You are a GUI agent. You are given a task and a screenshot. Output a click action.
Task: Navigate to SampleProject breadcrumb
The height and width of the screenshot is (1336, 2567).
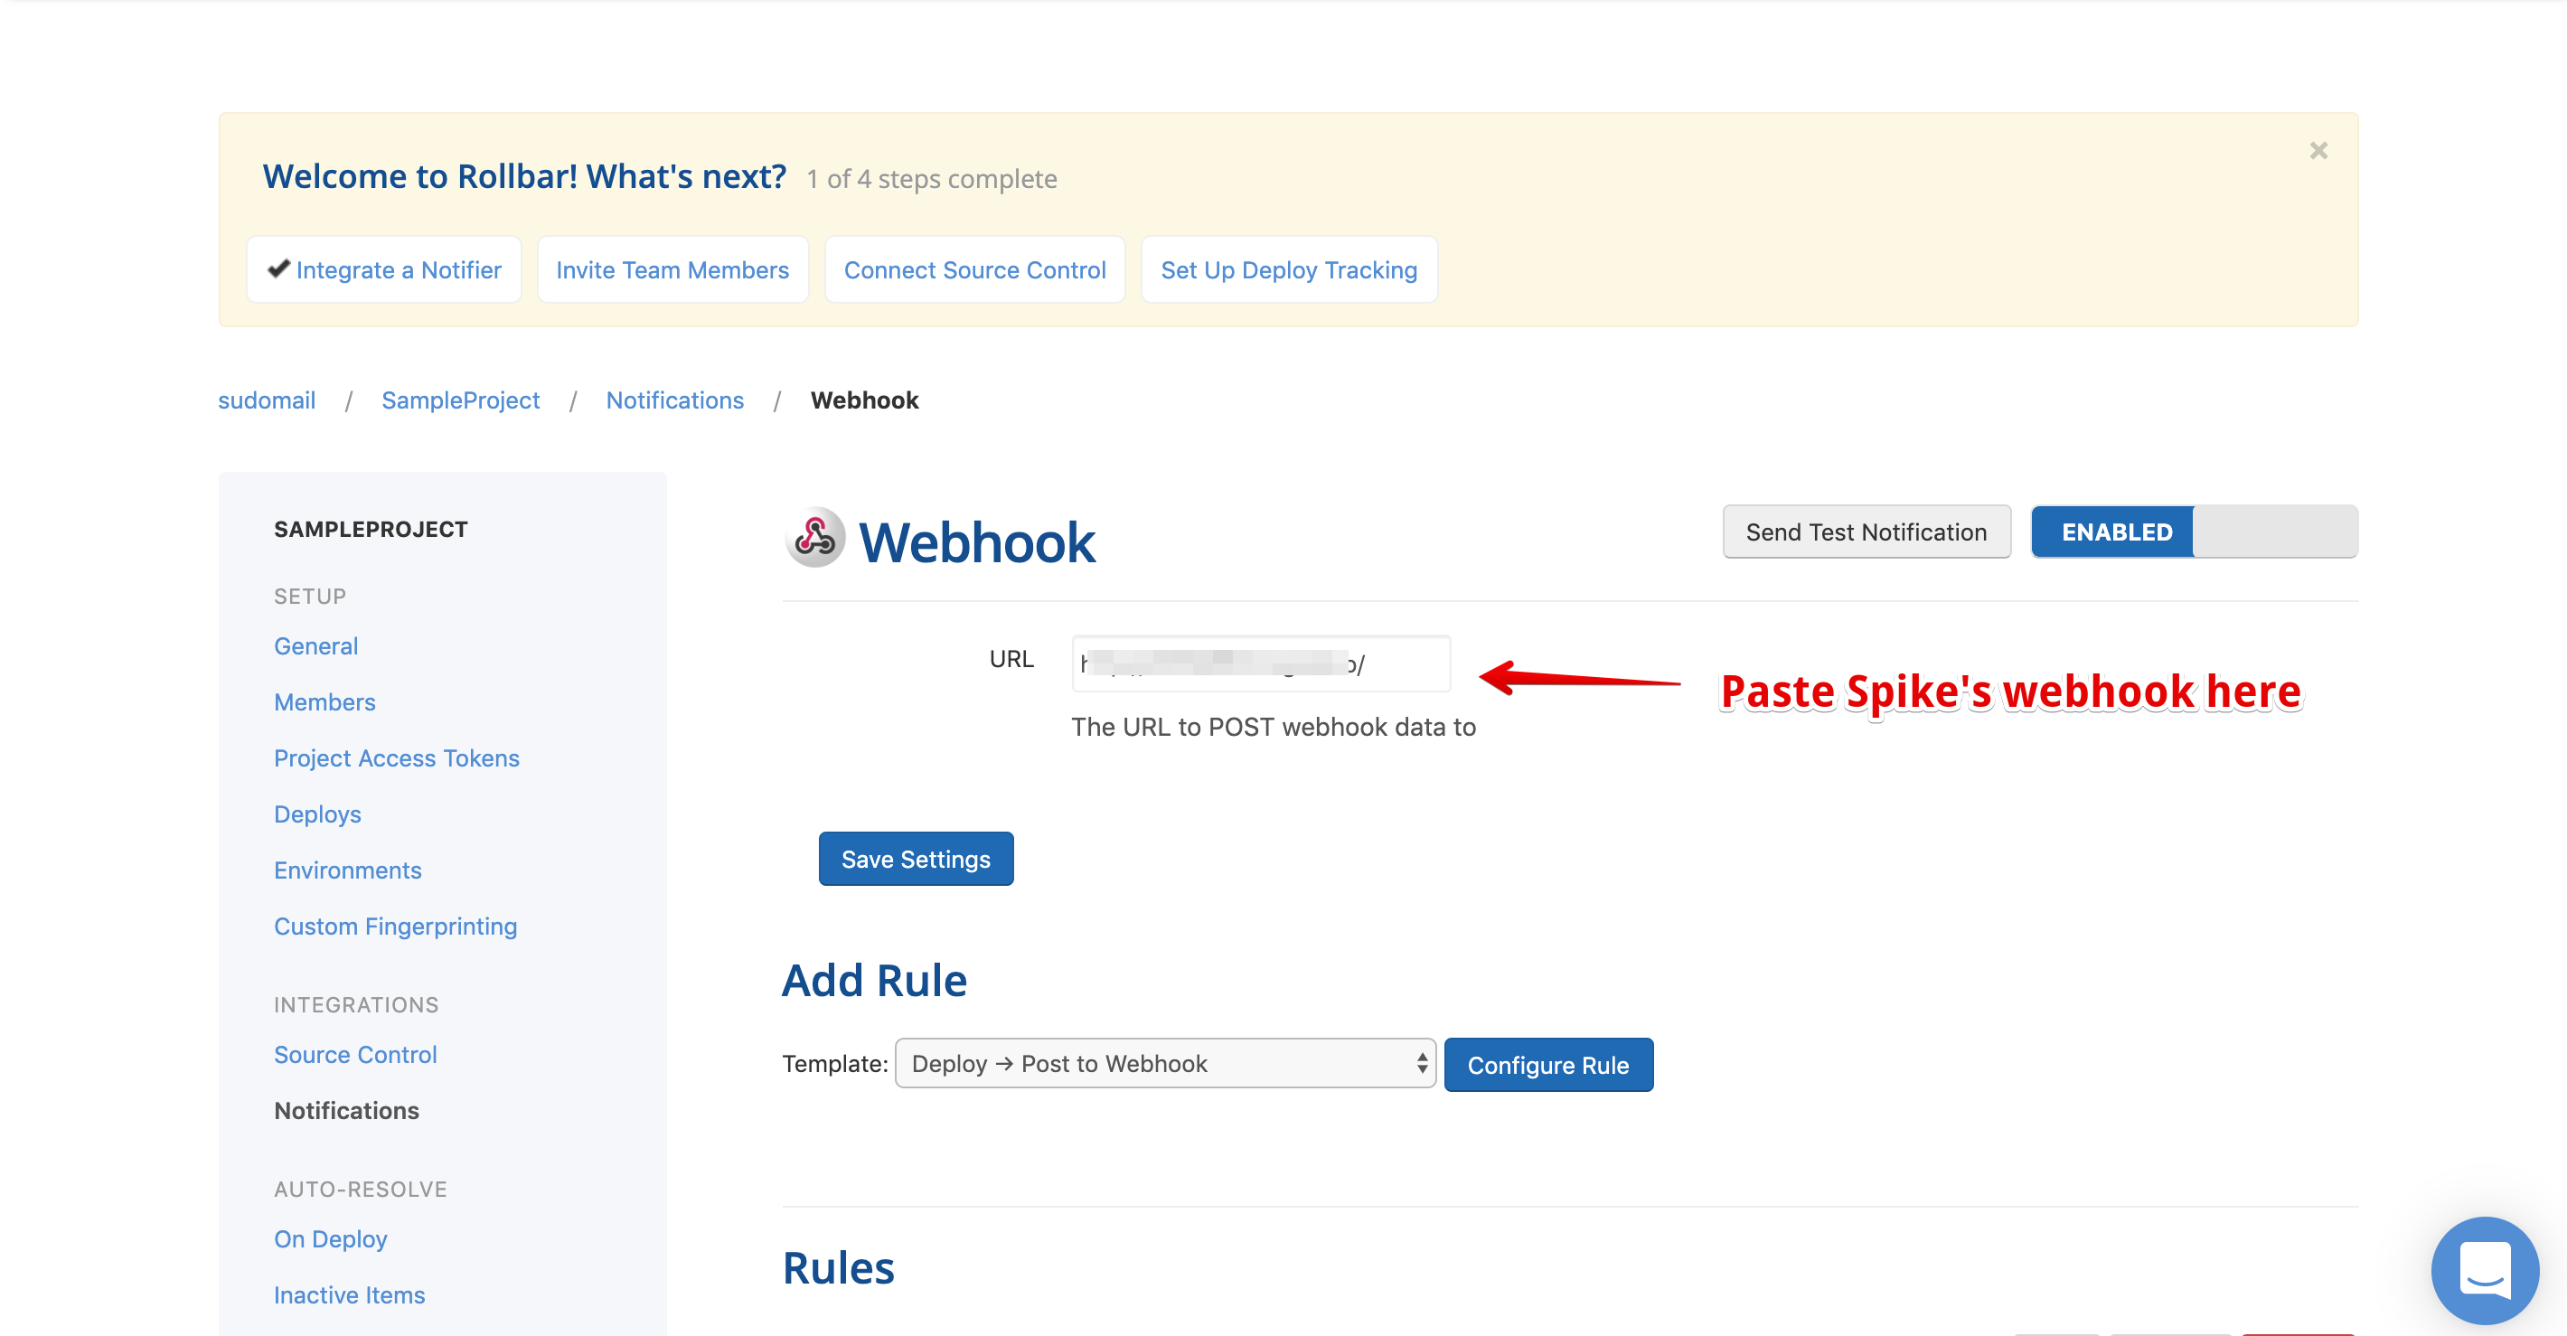460,400
